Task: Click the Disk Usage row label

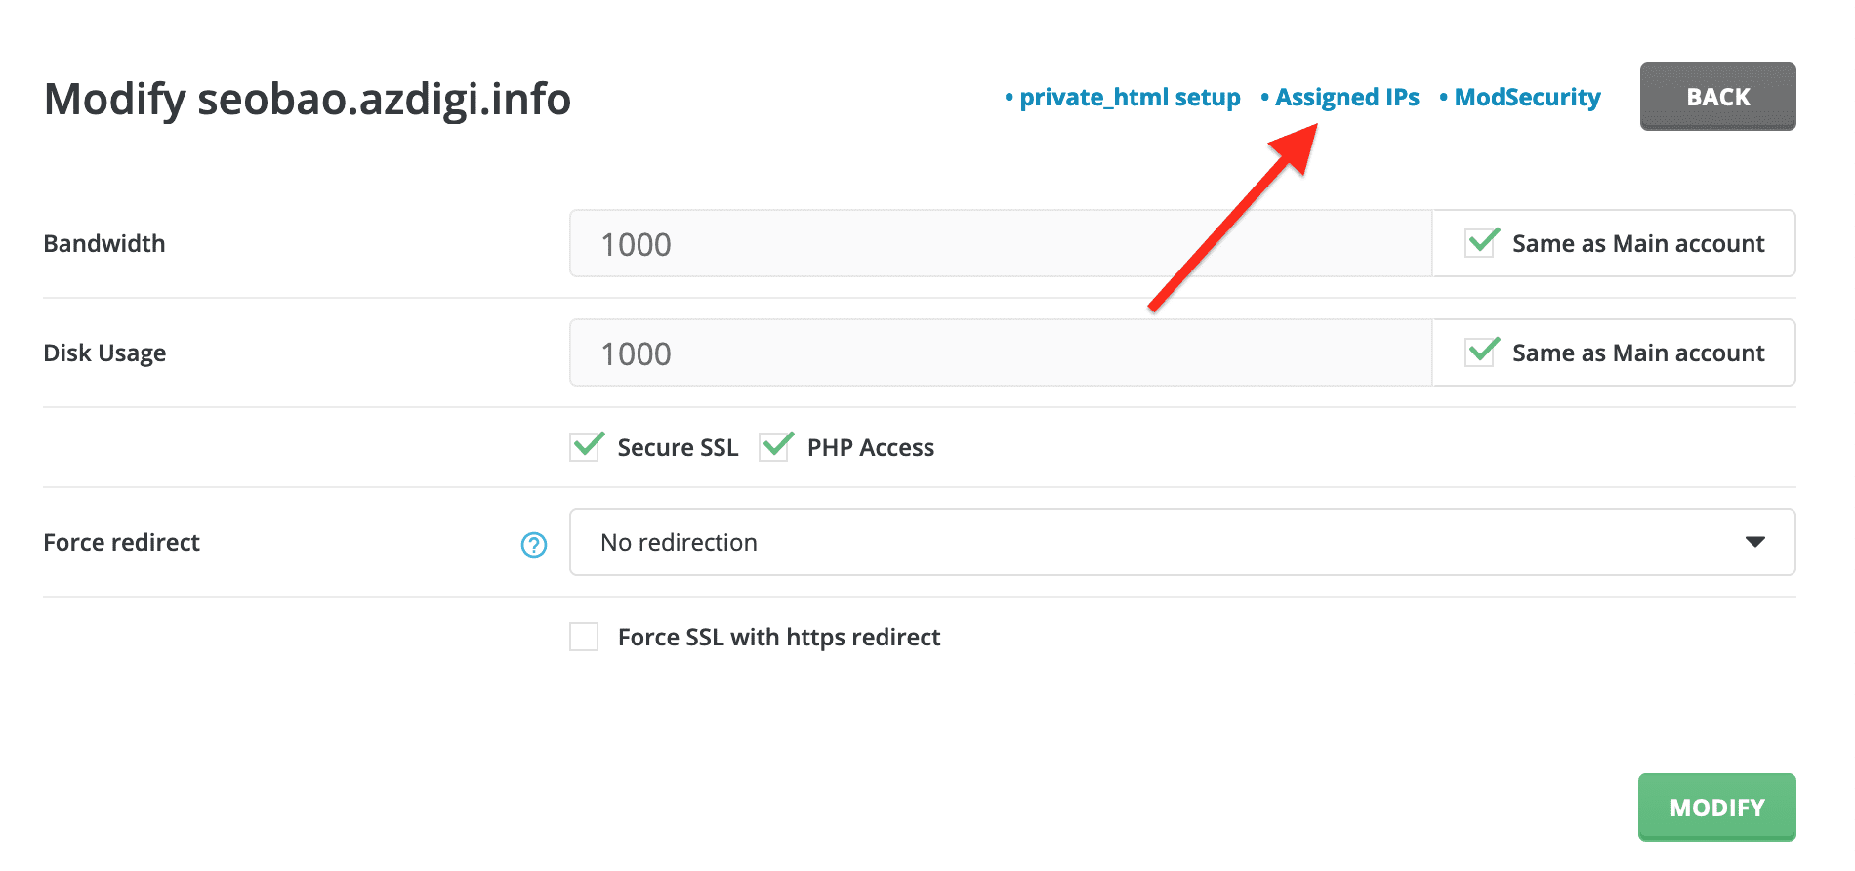Action: coord(104,353)
